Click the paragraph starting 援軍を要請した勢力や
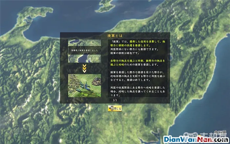The height and width of the screenshot is (144, 230). coord(138,76)
